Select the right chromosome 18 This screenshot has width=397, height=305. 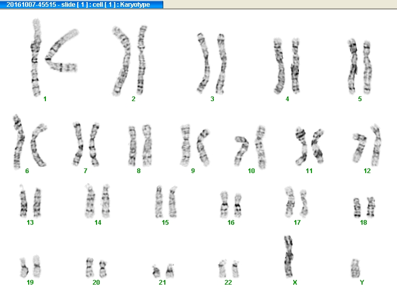point(371,207)
